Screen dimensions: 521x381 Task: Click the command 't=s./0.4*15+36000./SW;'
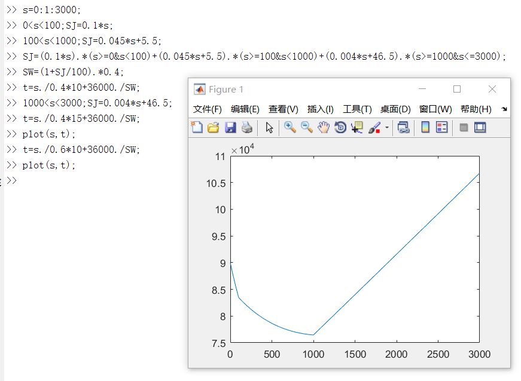(x=81, y=118)
